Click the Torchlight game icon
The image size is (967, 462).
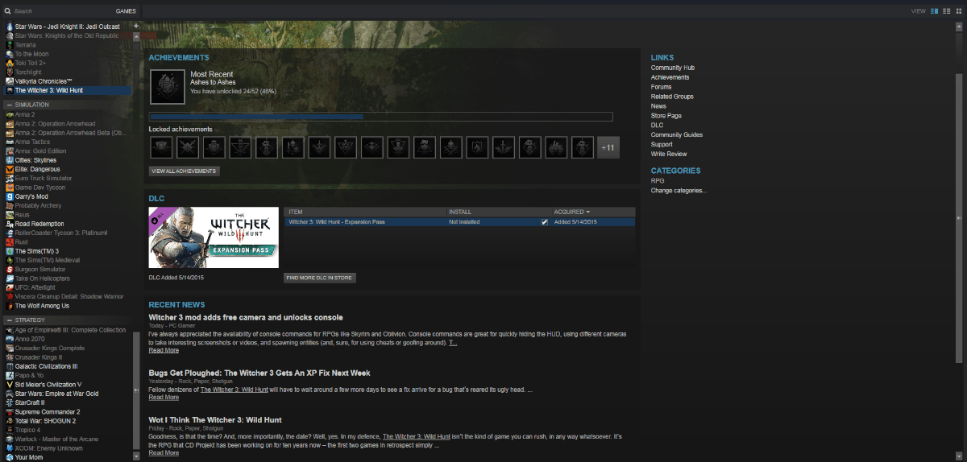[9, 72]
